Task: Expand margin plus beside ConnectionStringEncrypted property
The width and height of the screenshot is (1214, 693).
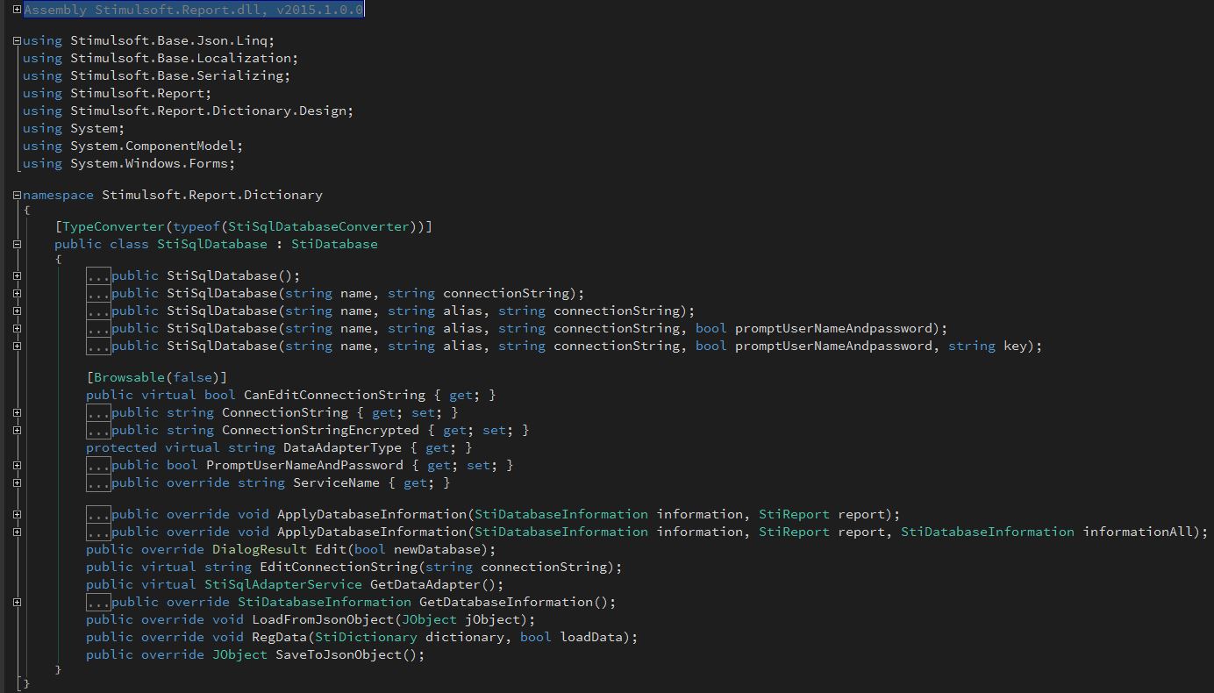Action: [x=17, y=430]
